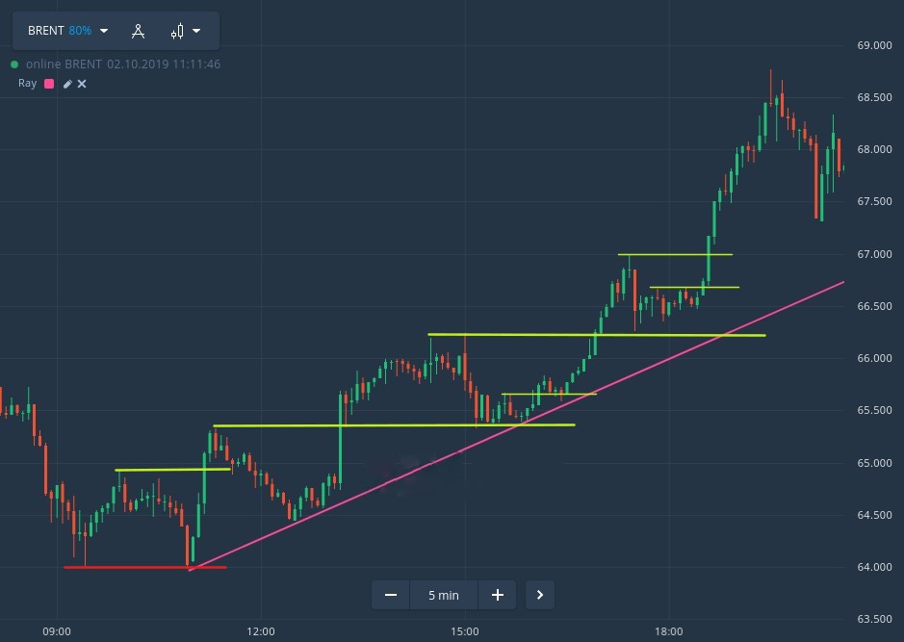The height and width of the screenshot is (642, 904).
Task: Click the 69.000 price axis label
Action: pos(874,45)
